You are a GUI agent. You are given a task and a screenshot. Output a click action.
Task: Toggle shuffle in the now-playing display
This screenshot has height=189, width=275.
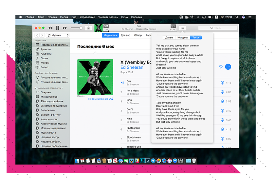point(106,26)
